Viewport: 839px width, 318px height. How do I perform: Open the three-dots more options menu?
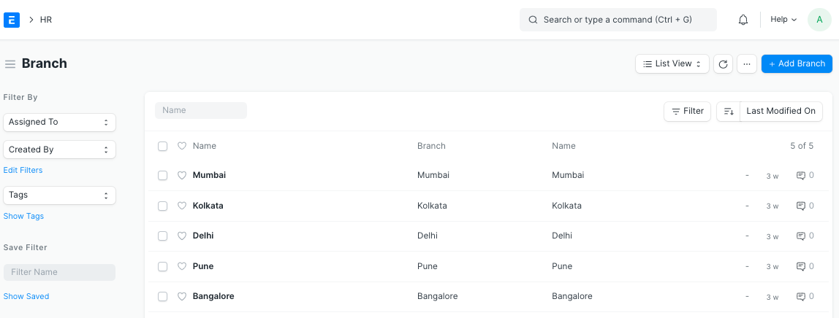click(x=746, y=64)
